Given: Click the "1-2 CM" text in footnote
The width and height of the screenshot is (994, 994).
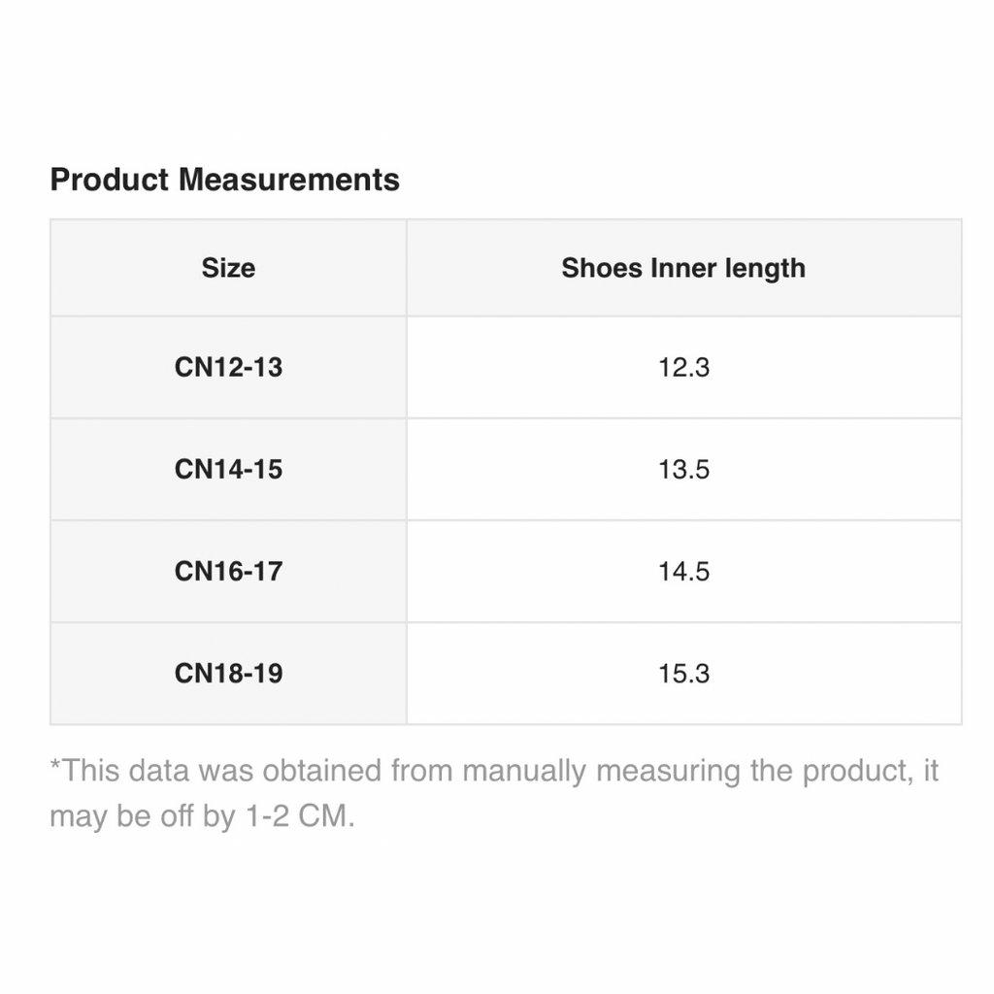Looking at the screenshot, I should click(x=297, y=816).
